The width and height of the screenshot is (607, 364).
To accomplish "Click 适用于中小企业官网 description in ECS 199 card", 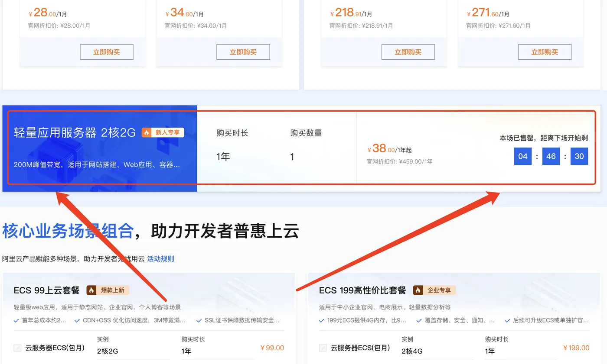I will pos(385,307).
